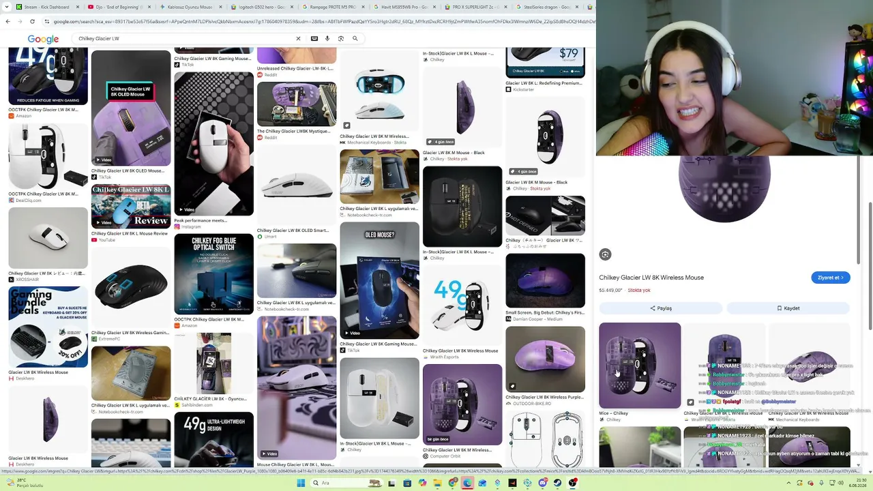Open the Gaming Bundle Deals image
The width and height of the screenshot is (873, 491).
pyautogui.click(x=48, y=327)
